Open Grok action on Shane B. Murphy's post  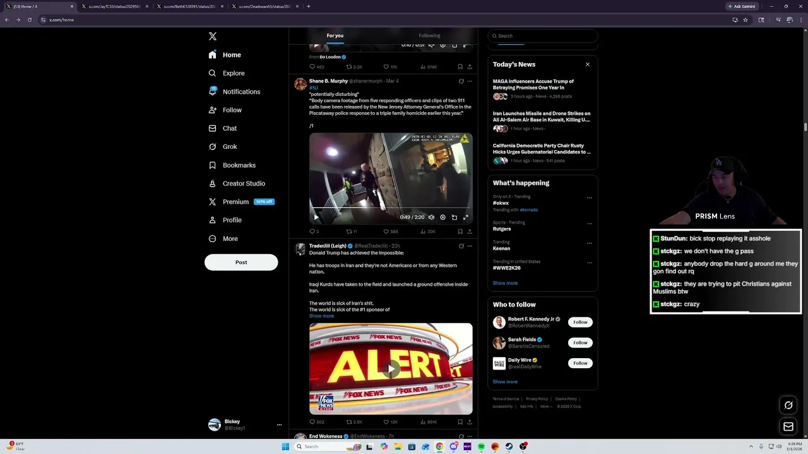pos(461,81)
